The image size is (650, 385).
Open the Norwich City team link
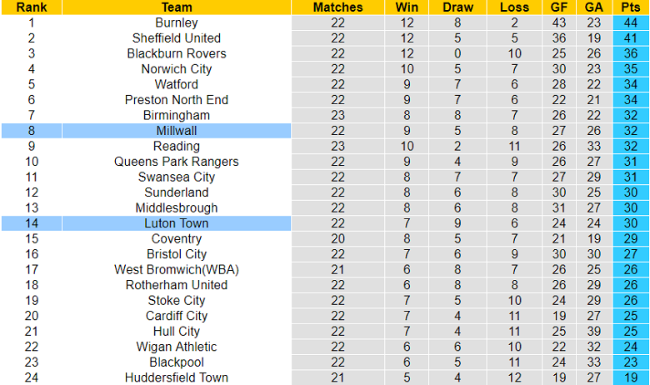click(177, 69)
